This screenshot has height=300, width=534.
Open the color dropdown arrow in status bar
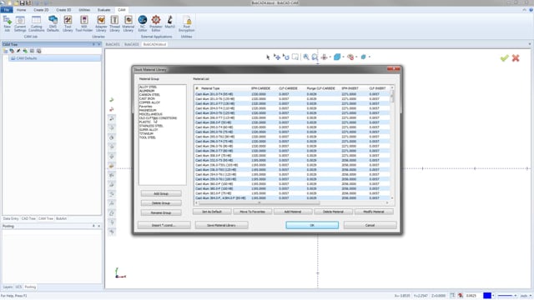[x=493, y=296]
